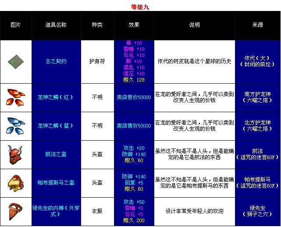Select the 凯法之盔 item name
281x227 pixels.
coord(56,154)
